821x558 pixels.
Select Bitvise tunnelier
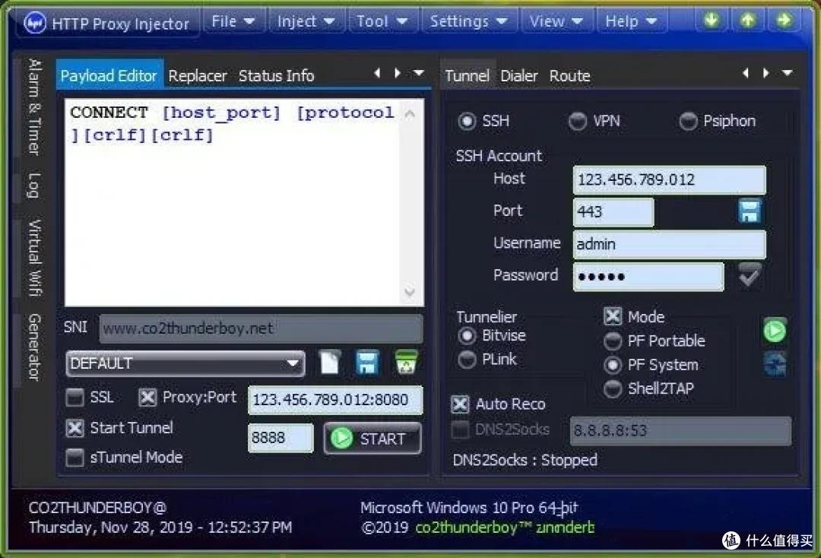pyautogui.click(x=467, y=335)
